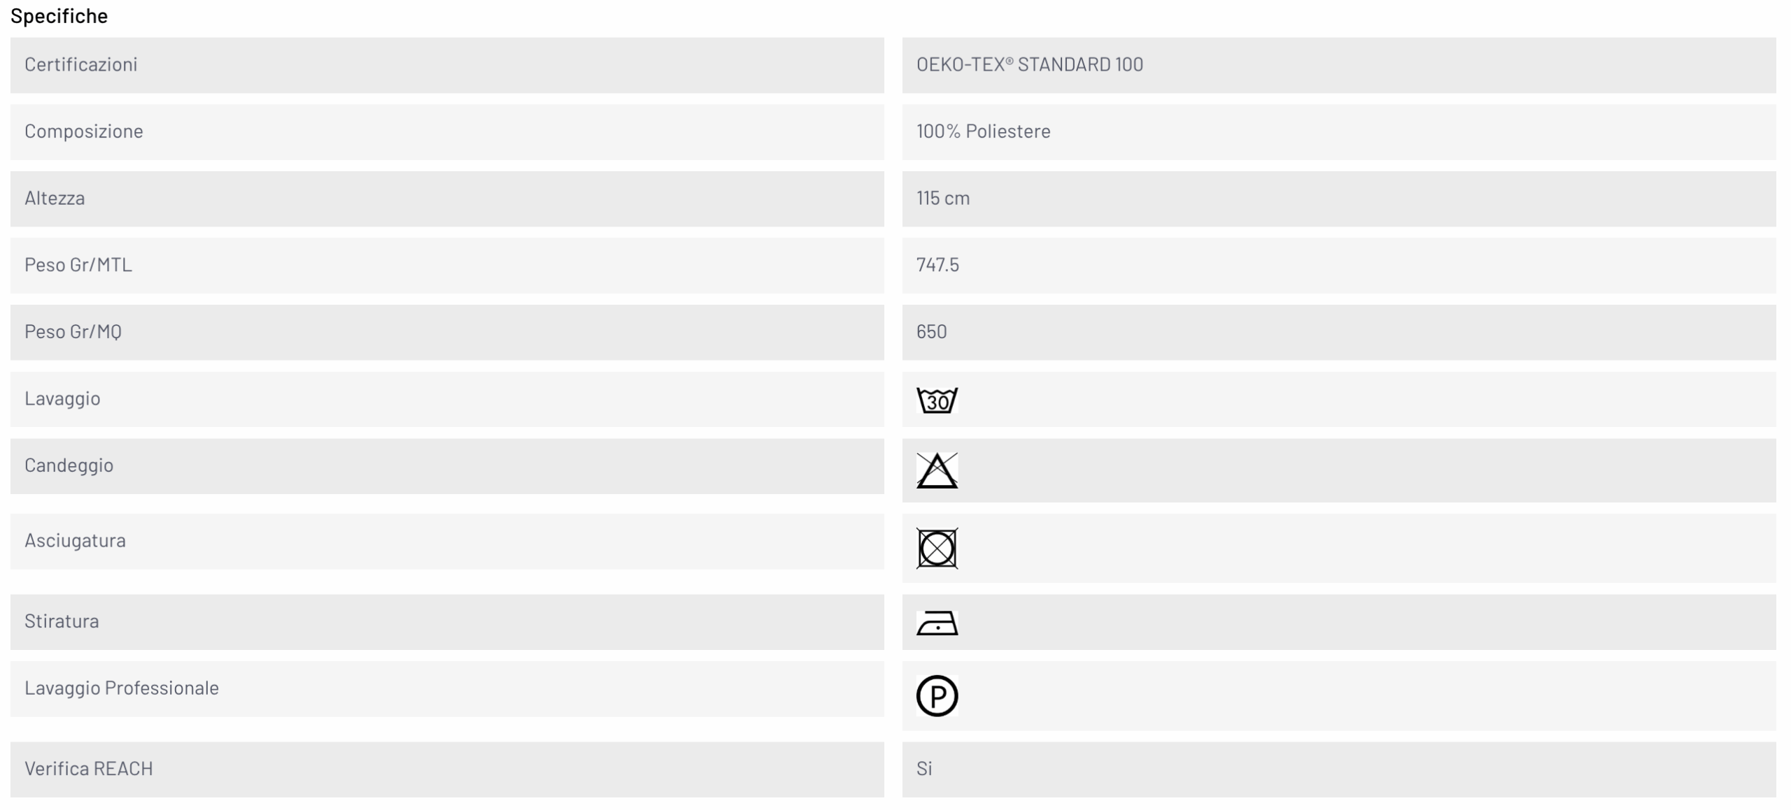Select the Altezza row label
Viewport: 1791px width, 810px height.
(55, 198)
